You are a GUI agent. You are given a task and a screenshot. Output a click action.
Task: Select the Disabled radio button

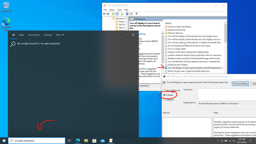pyautogui.click(x=164, y=100)
